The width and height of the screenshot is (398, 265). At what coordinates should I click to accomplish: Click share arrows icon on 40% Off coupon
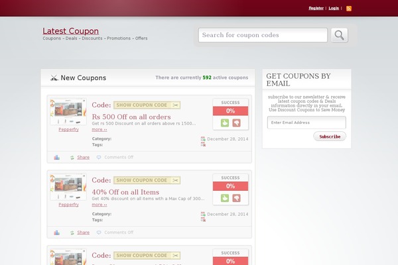[x=72, y=233]
